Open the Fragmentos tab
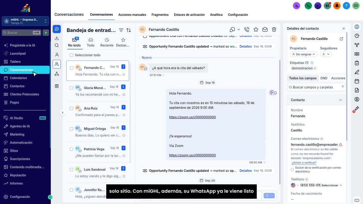Viewport: 363px width, 204px height. point(160,15)
